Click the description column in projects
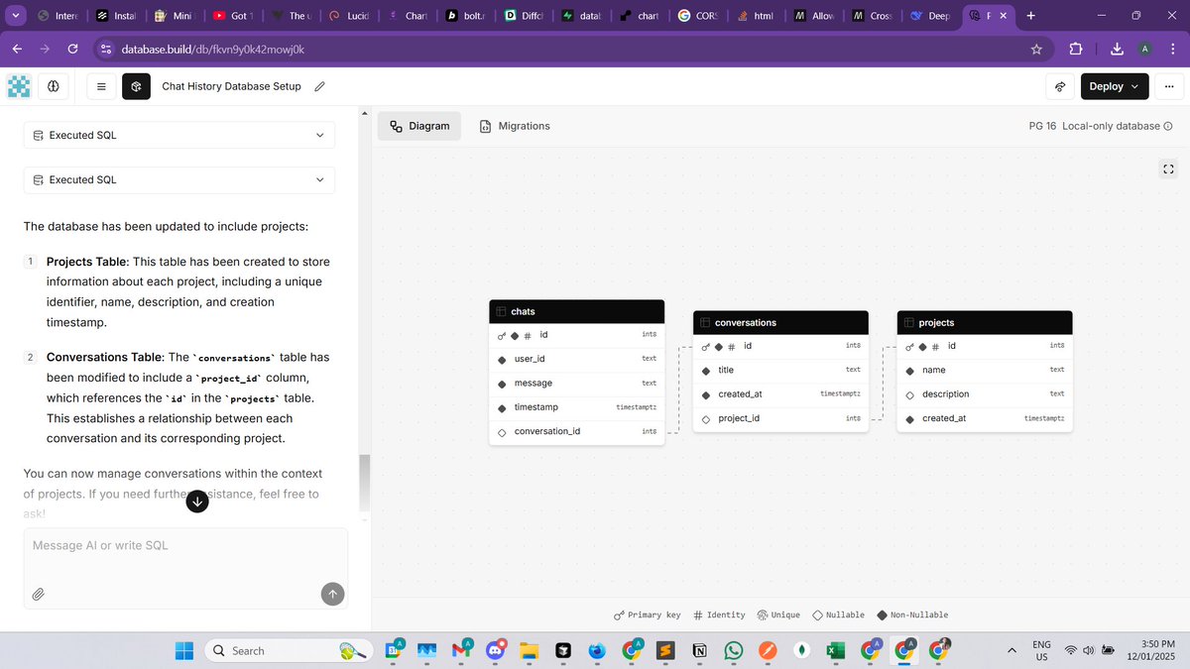The height and width of the screenshot is (669, 1190). pyautogui.click(x=985, y=393)
